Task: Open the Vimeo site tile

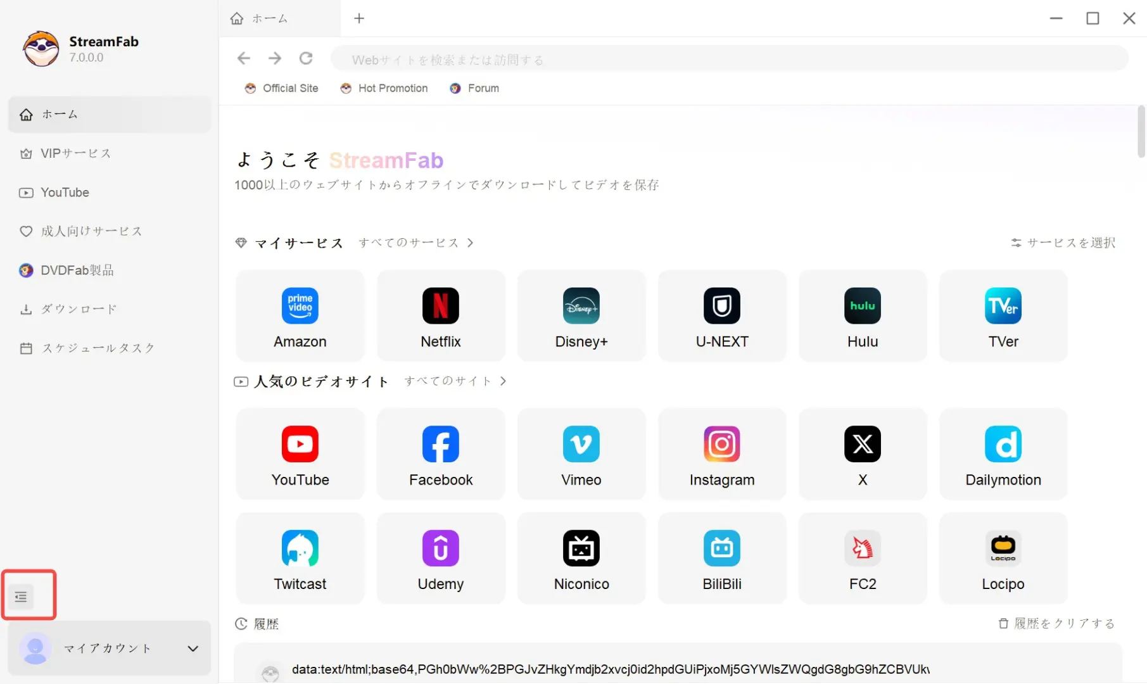Action: pos(581,454)
